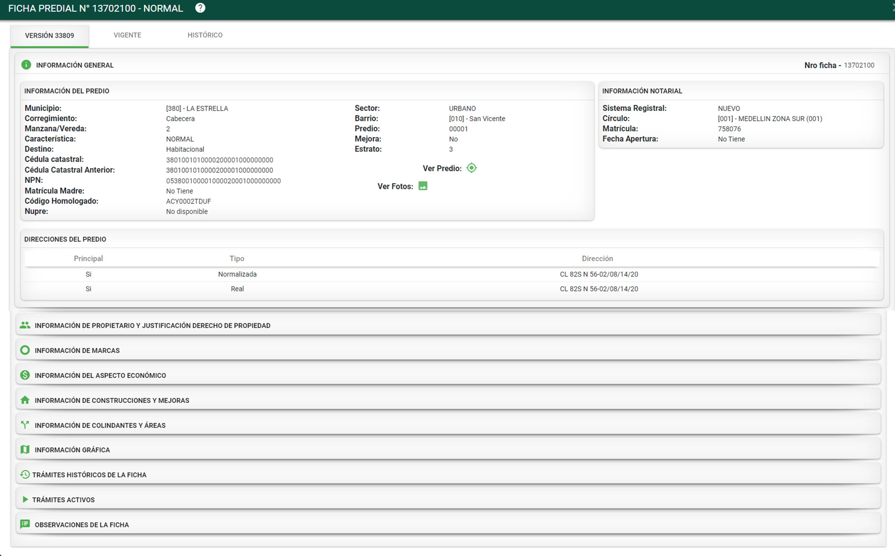Click the Información del Predio section heading
Image resolution: width=895 pixels, height=556 pixels.
tap(67, 91)
